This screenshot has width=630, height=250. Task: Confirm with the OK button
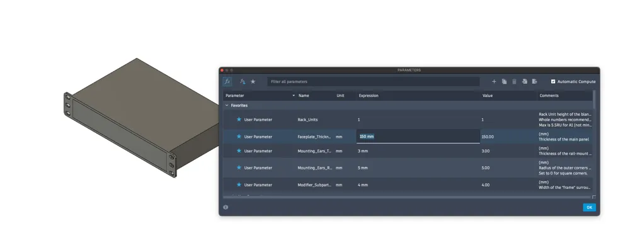point(589,207)
